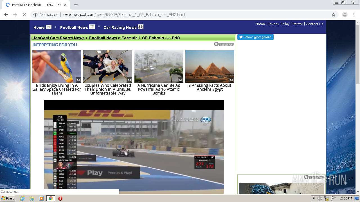Mute the tab audio speaker icon

(x=59, y=5)
